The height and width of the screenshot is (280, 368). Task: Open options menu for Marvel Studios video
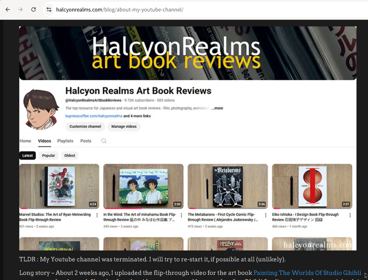point(97,215)
